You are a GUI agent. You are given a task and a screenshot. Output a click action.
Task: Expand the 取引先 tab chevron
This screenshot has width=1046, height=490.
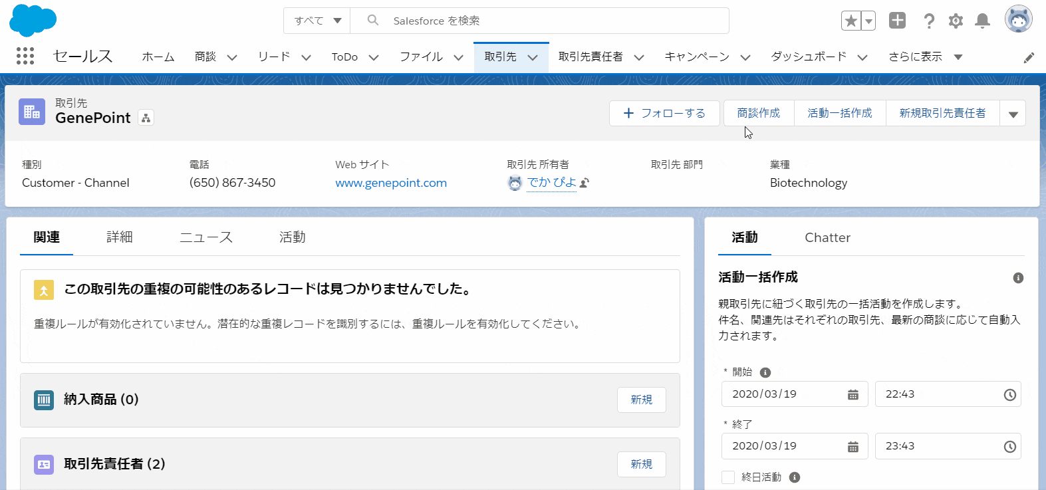click(x=533, y=57)
